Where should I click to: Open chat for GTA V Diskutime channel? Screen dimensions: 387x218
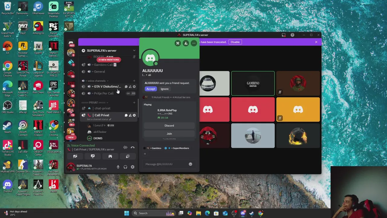[x=126, y=87]
